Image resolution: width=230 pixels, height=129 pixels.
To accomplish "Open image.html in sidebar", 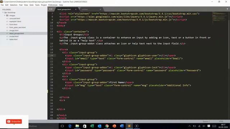I will tap(14, 30).
